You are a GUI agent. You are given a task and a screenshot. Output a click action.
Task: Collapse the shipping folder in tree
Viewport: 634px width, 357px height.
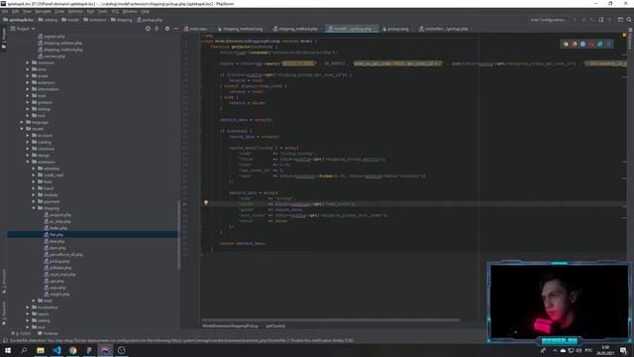pos(34,208)
